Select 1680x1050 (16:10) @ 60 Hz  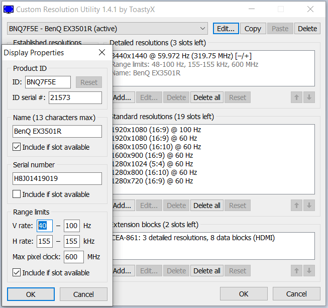click(213, 147)
